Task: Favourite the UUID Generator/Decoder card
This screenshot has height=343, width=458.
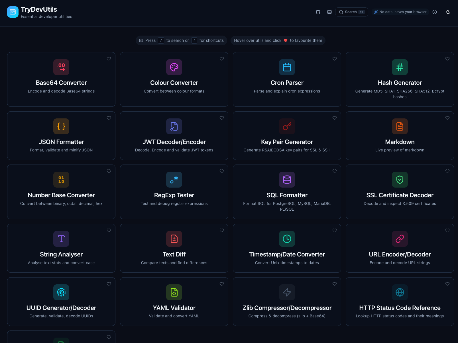Action: (109, 284)
